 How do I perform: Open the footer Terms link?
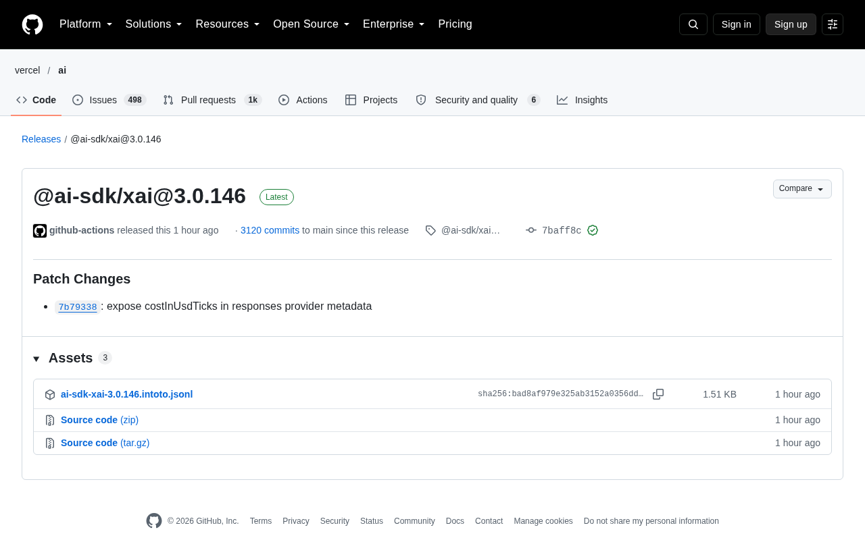[x=261, y=521]
